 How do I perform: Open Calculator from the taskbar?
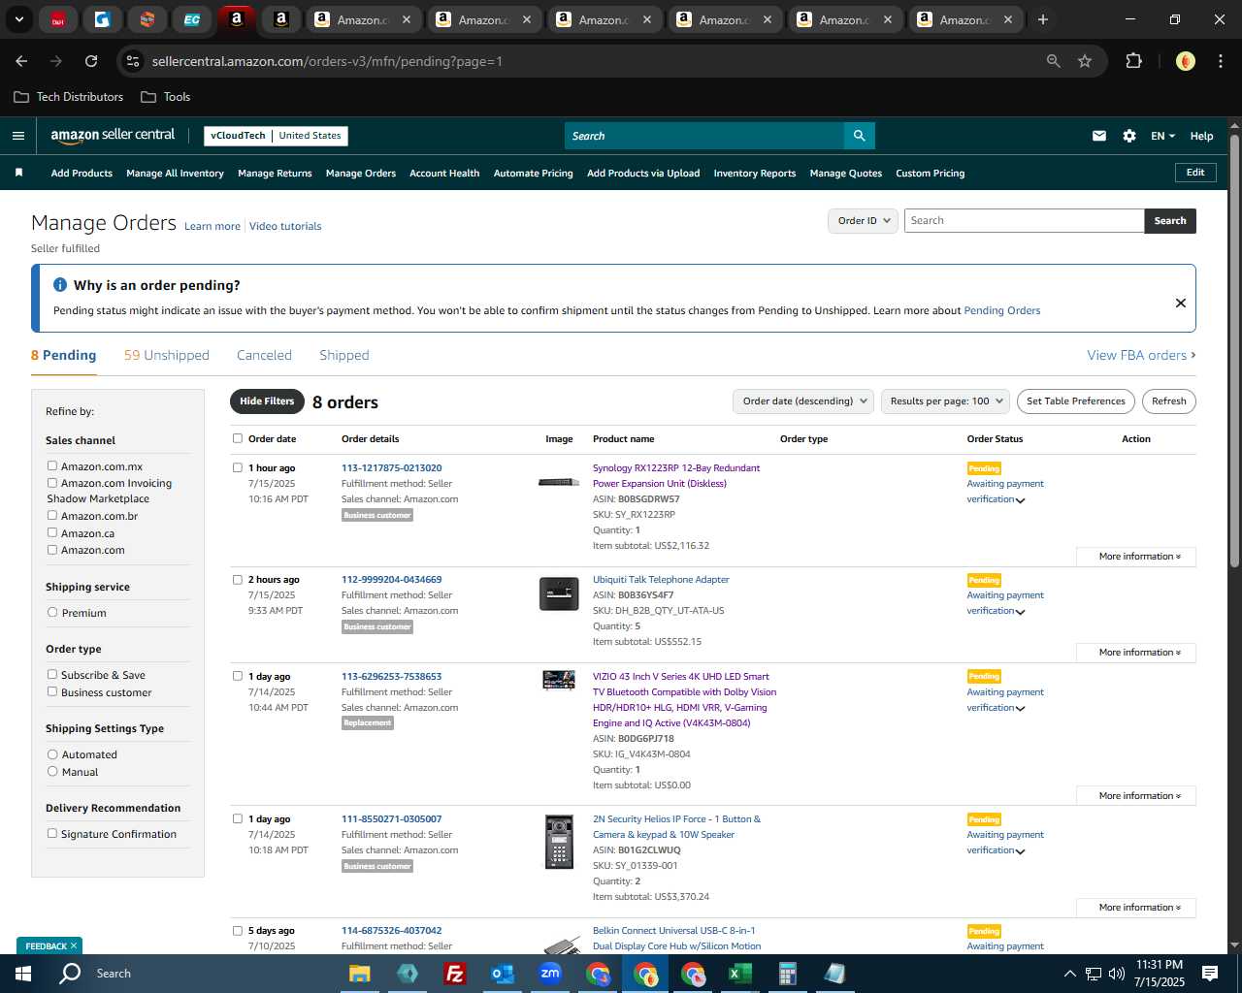(x=788, y=974)
